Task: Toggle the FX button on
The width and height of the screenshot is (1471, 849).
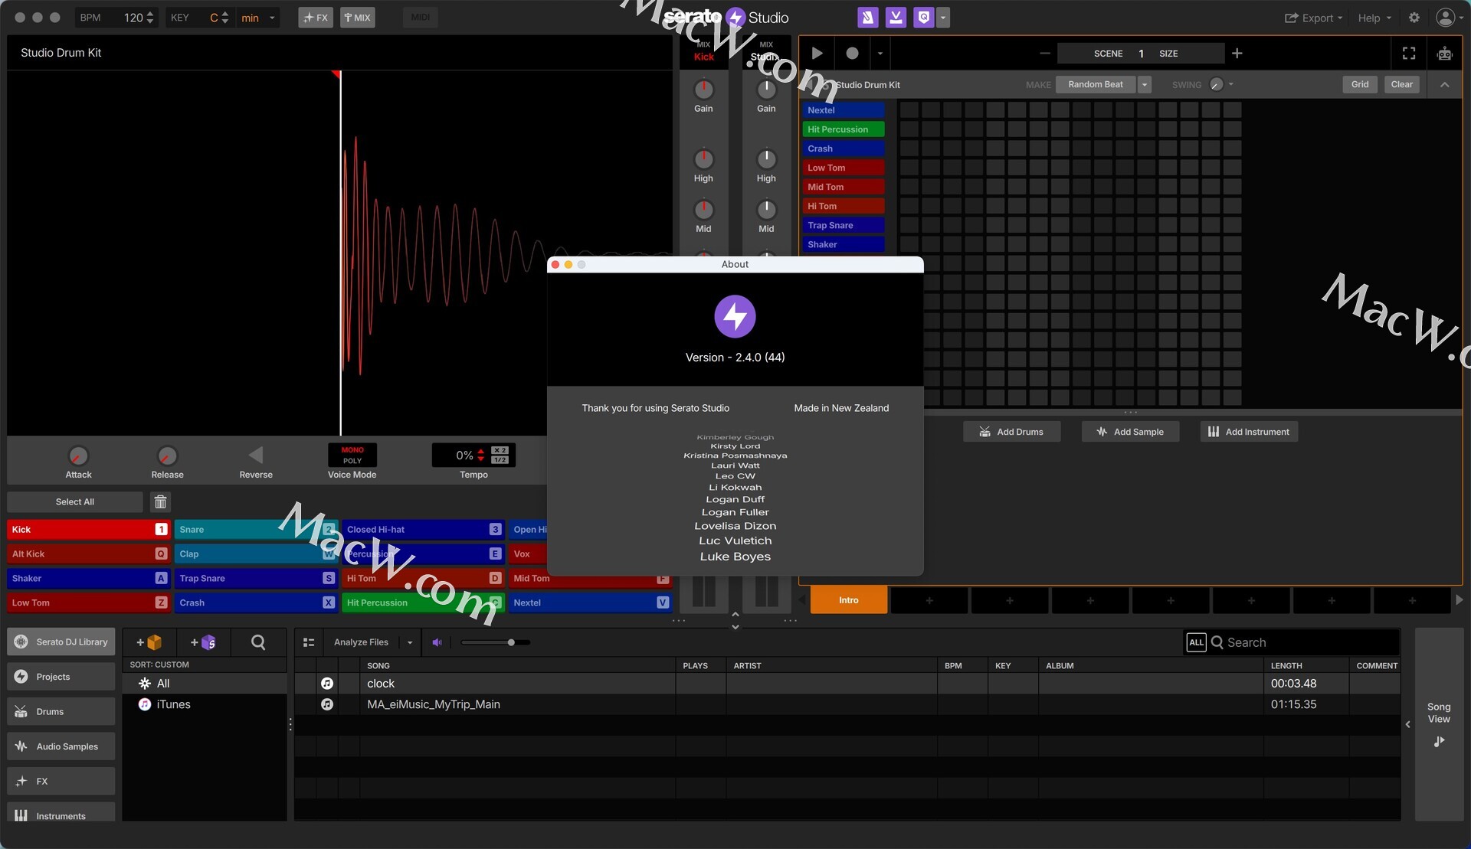Action: click(x=316, y=18)
